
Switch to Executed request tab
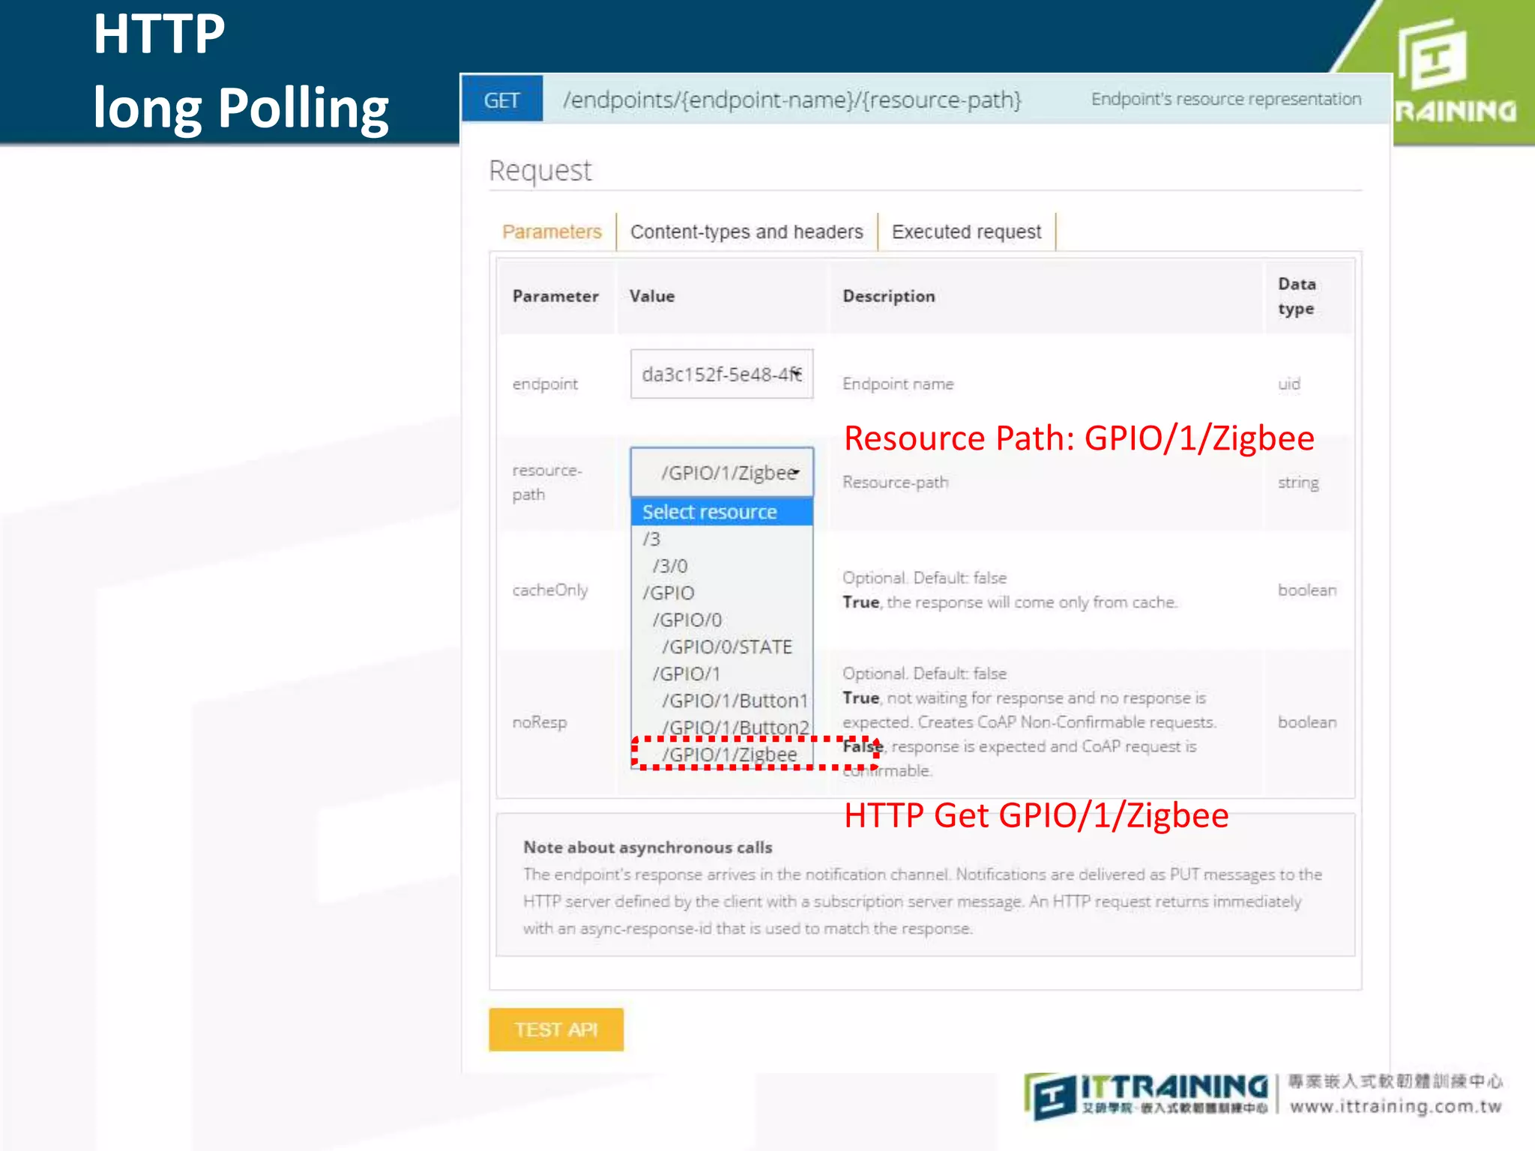(966, 232)
